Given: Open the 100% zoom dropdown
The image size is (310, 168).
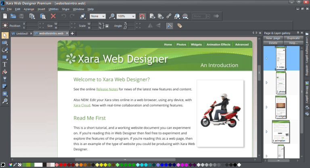Looking at the screenshot, I should click(x=126, y=16).
